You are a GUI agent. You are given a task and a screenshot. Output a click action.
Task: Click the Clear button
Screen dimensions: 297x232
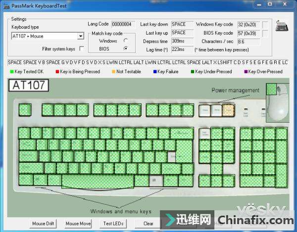coord(148,224)
